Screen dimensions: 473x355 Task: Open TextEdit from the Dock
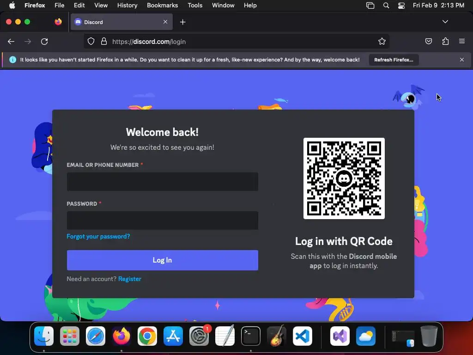(x=225, y=336)
